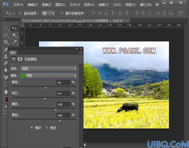The image size is (189, 148).
Task: Click the layer mask icon in Properties
Action: (x=20, y=59)
